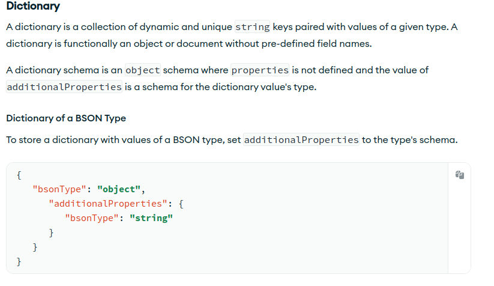Click the "Dictionary of a BSON Type" subheading
This screenshot has height=286, width=494.
click(x=65, y=118)
